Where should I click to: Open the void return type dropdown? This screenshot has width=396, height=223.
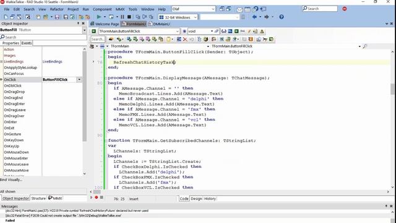pos(212,32)
